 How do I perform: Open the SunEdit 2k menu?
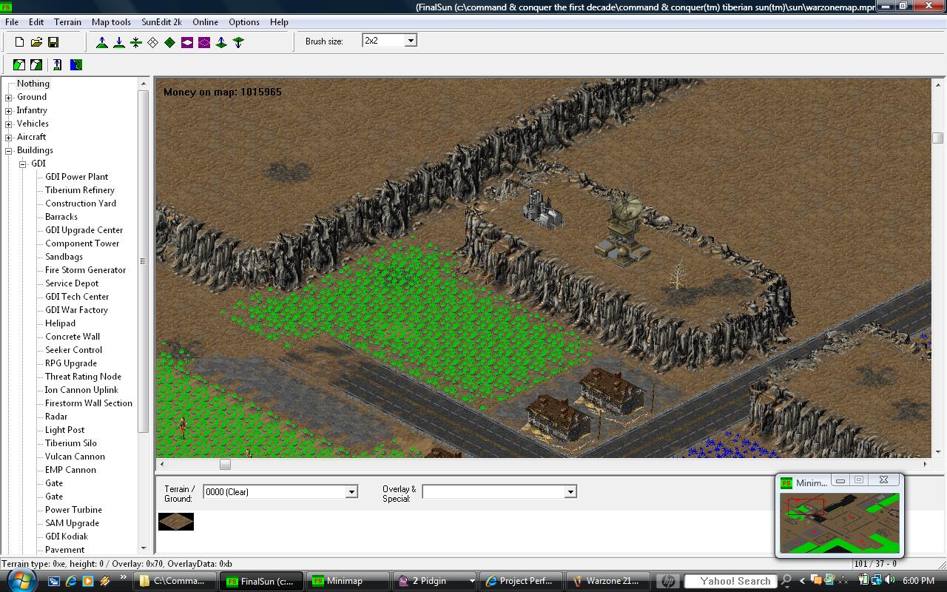pyautogui.click(x=161, y=22)
